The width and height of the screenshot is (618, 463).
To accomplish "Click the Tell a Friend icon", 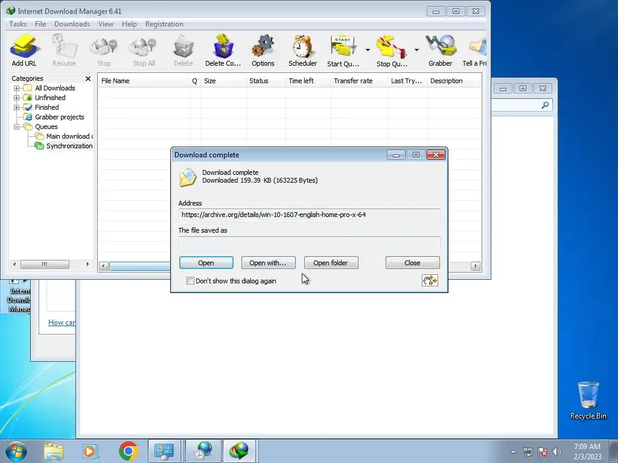I will (474, 50).
